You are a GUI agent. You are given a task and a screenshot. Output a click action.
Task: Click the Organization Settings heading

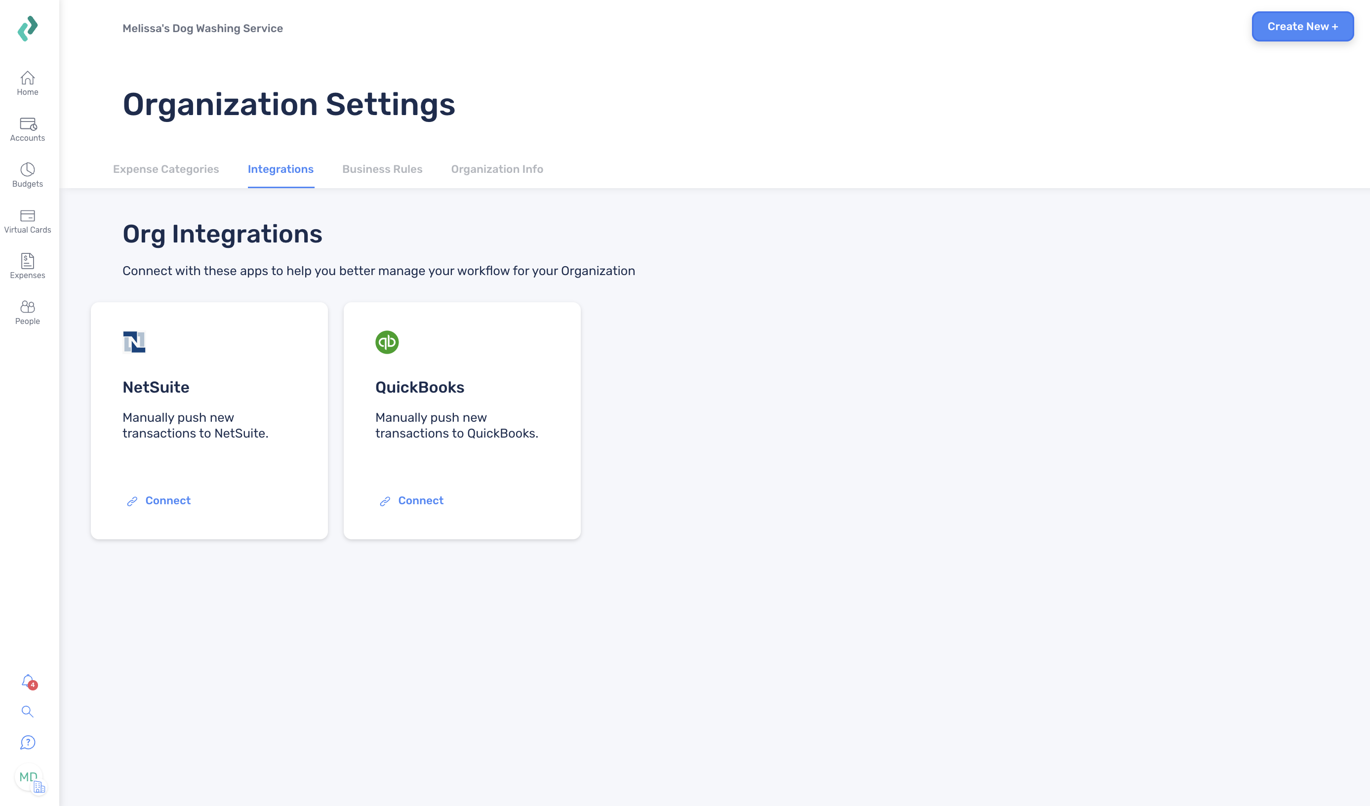coord(289,104)
